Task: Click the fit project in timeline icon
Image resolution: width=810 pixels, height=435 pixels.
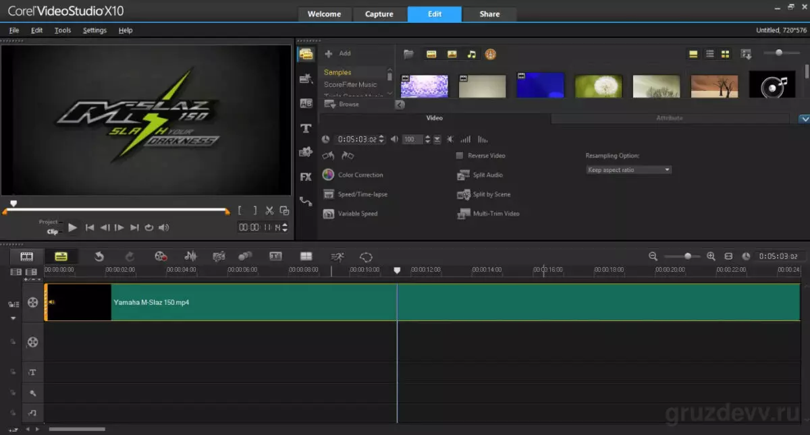Action: click(728, 256)
